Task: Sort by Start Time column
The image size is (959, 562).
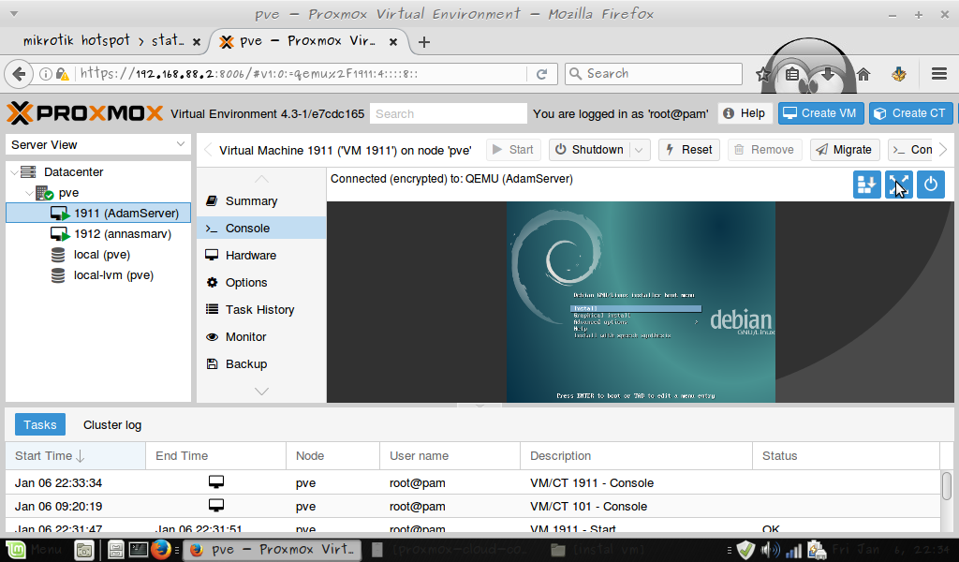Action: pyautogui.click(x=76, y=456)
